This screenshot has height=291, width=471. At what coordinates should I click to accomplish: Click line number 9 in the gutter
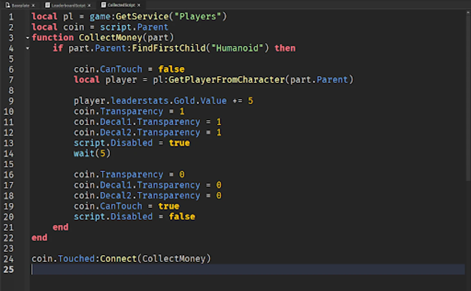pyautogui.click(x=11, y=101)
